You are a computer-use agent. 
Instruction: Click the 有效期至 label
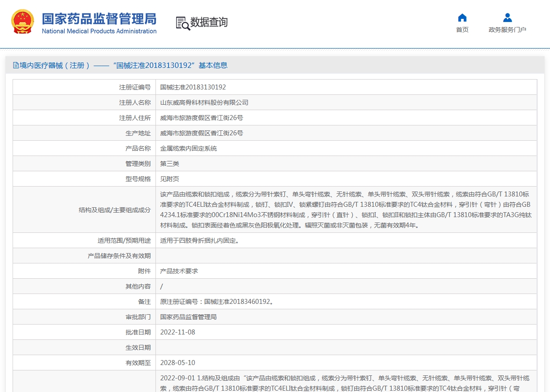point(138,363)
